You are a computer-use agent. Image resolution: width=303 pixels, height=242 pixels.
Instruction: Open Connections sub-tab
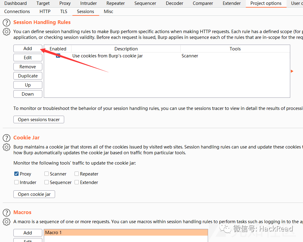tap(17, 12)
